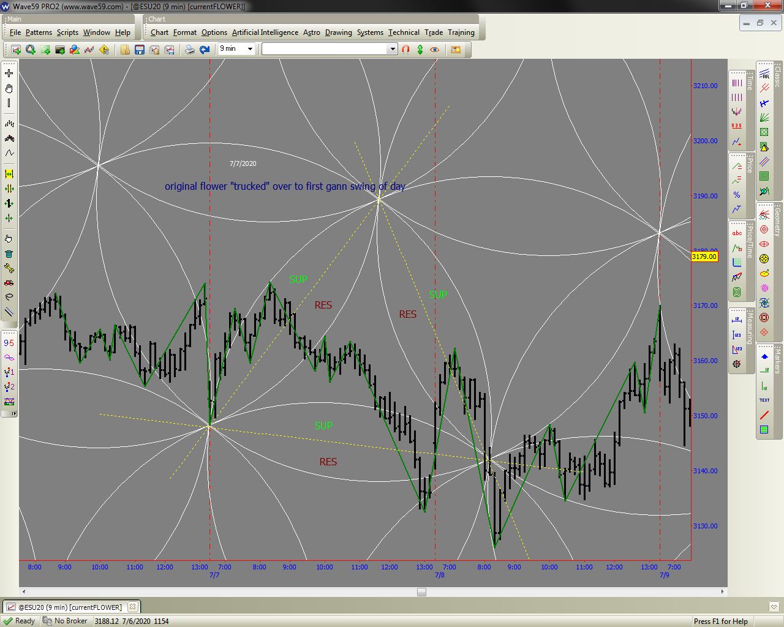Select the red truck move tool
This screenshot has height=627, width=784.
(9, 283)
